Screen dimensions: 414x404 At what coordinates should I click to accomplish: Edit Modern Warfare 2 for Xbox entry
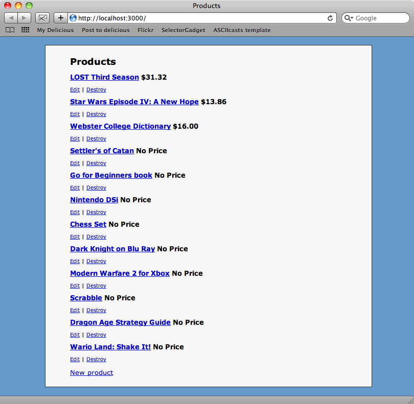[75, 286]
